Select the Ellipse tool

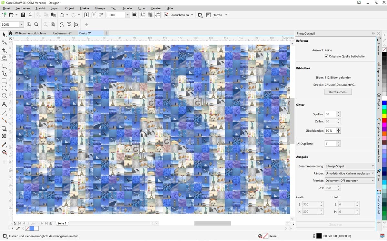[4, 88]
